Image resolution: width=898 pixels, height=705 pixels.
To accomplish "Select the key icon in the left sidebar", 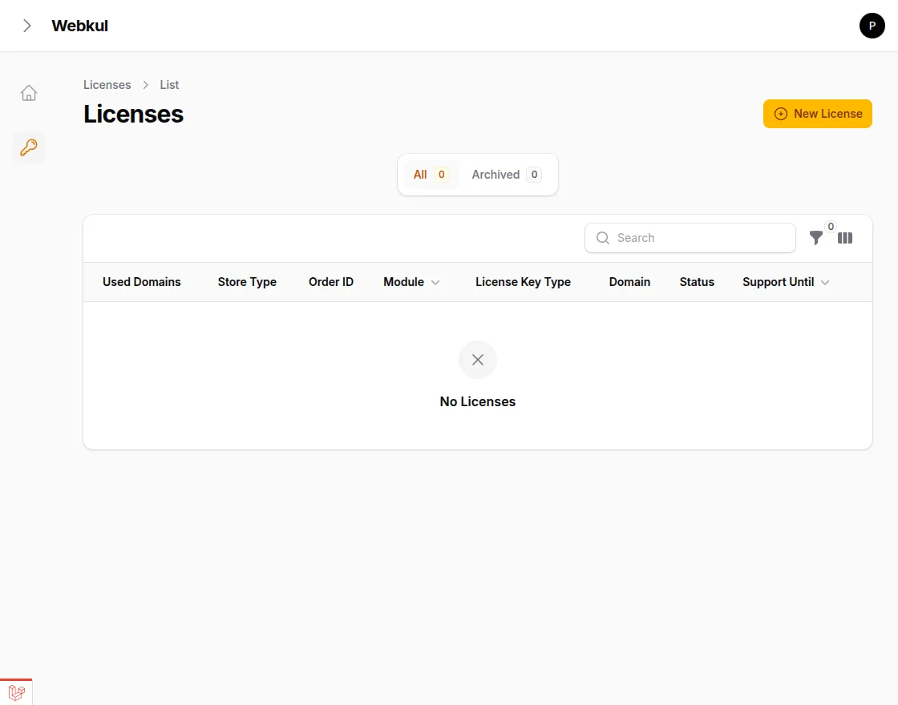I will [x=28, y=147].
